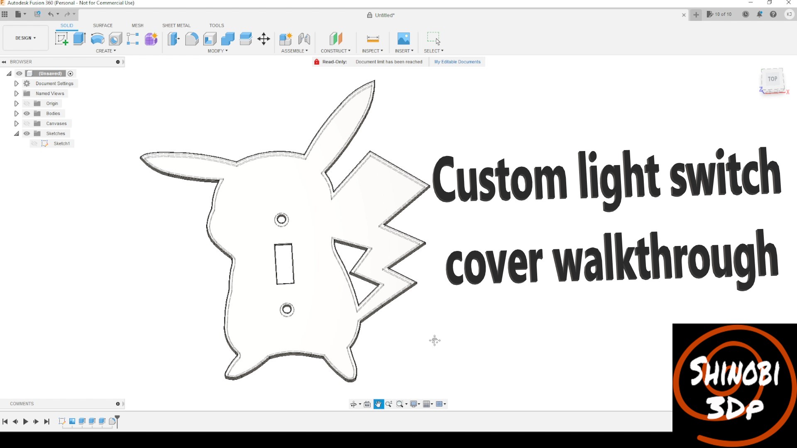
Task: Open the Help icon
Action: pos(773,14)
